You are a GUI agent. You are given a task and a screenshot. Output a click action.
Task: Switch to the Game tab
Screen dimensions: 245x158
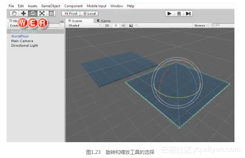pyautogui.click(x=103, y=21)
